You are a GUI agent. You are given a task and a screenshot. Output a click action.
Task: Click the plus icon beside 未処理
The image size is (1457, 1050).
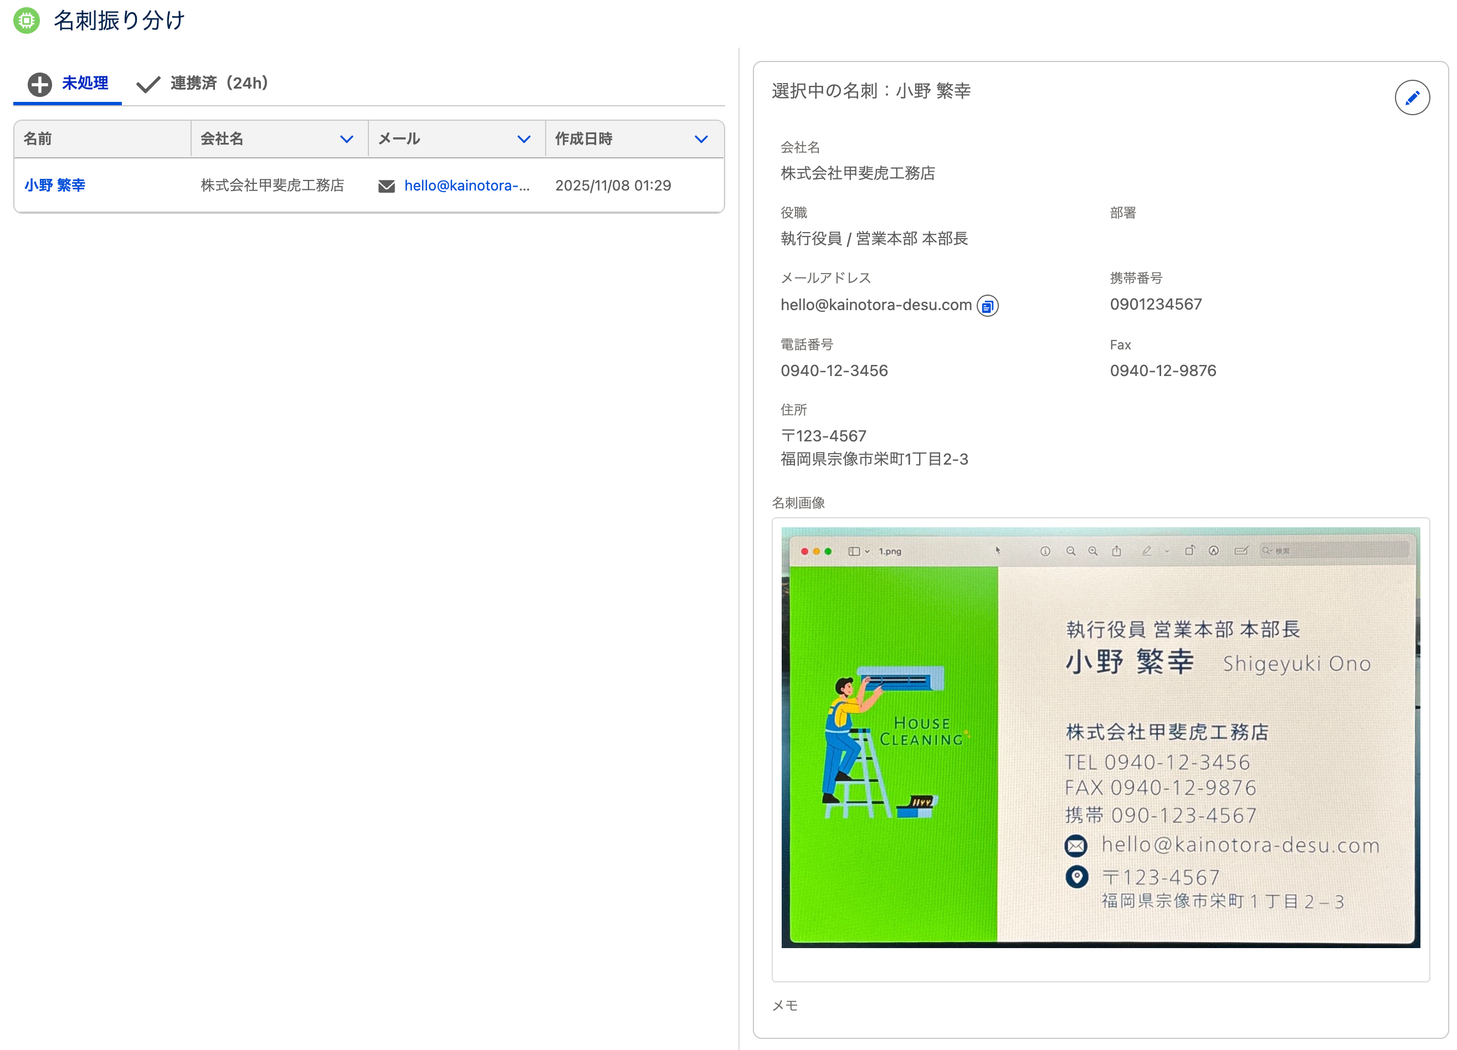[x=40, y=84]
